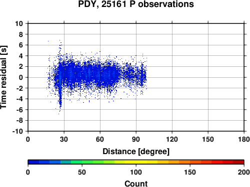Image resolution: width=250 pixels, height=187 pixels.
Task: Click the plot title "PDY, 25161 P observations"
Action: click(x=136, y=4)
